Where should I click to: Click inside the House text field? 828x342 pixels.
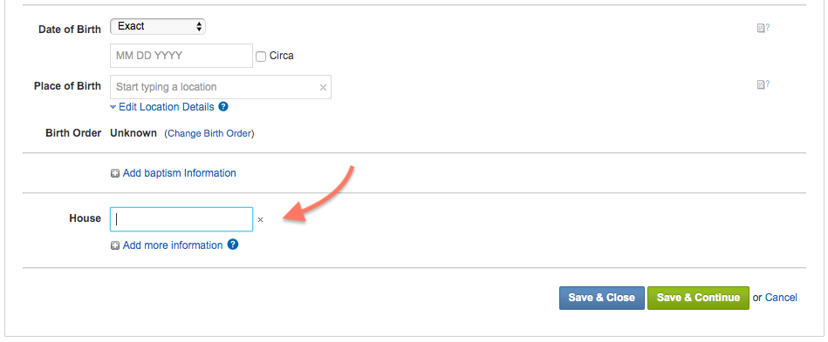coord(181,219)
